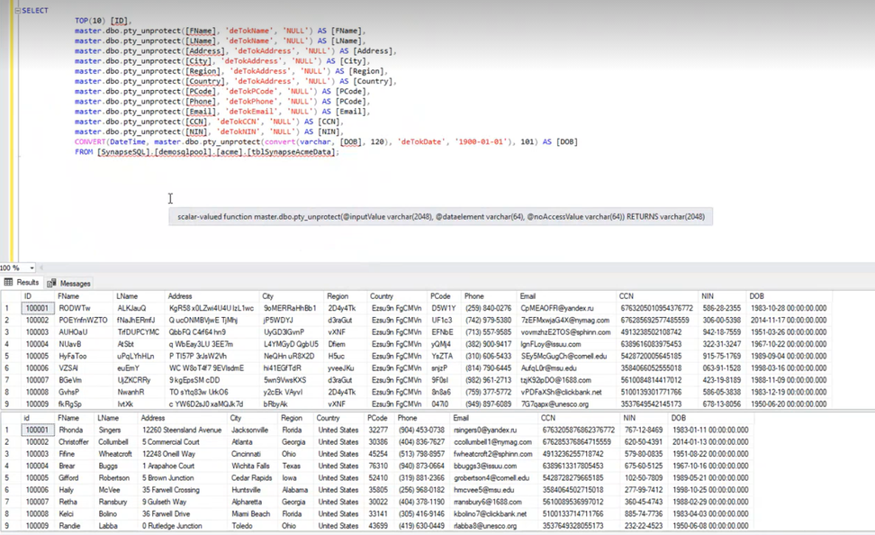Select the 1983-01-11 00:00:00.000 DOB cell
The height and width of the screenshot is (535, 875).
[710, 430]
